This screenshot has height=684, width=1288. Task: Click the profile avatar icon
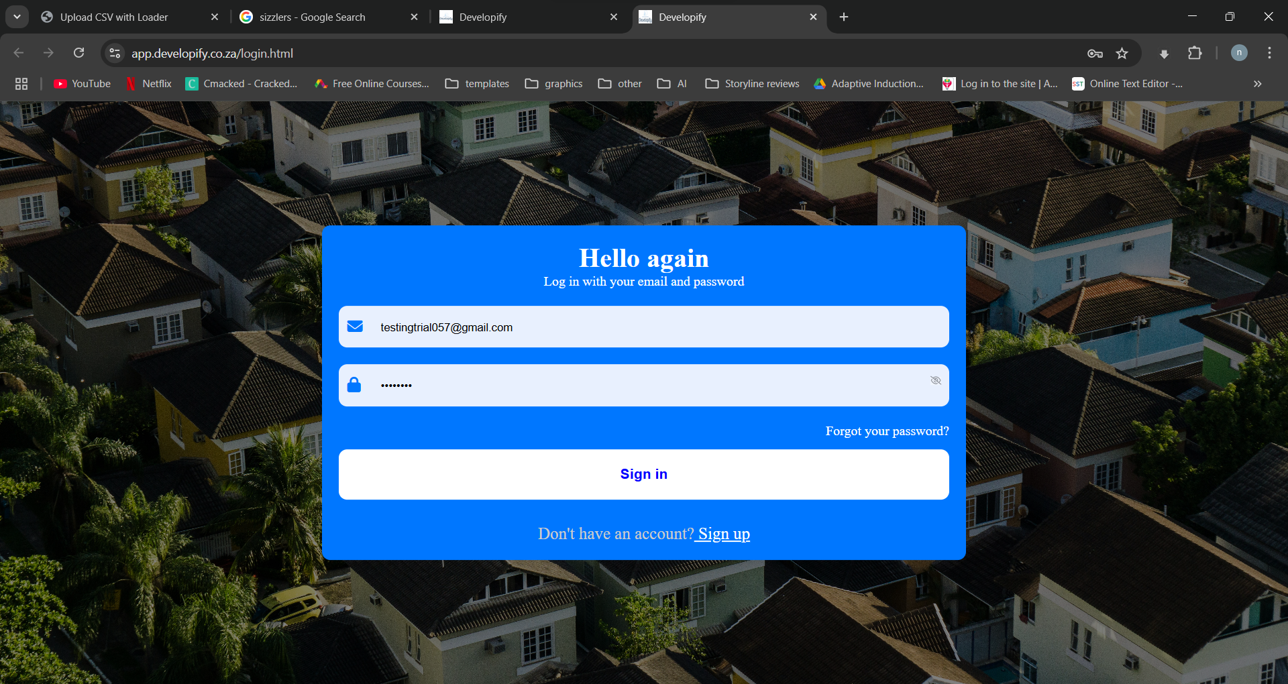1239,53
